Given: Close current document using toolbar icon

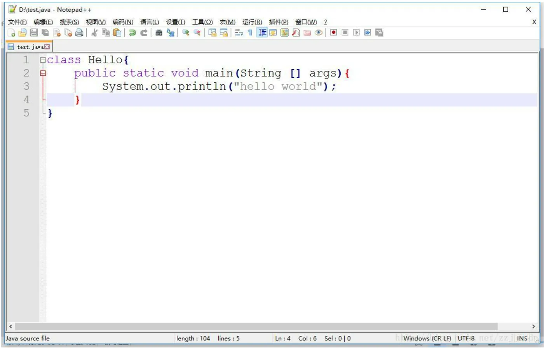Looking at the screenshot, I should [x=57, y=33].
